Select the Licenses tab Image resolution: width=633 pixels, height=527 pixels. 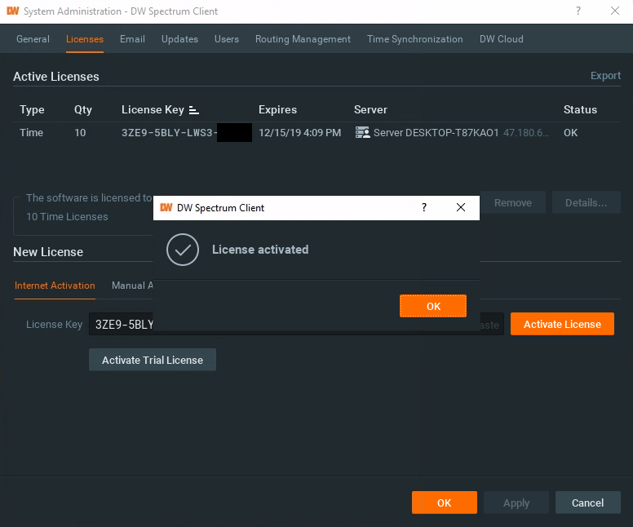(85, 39)
